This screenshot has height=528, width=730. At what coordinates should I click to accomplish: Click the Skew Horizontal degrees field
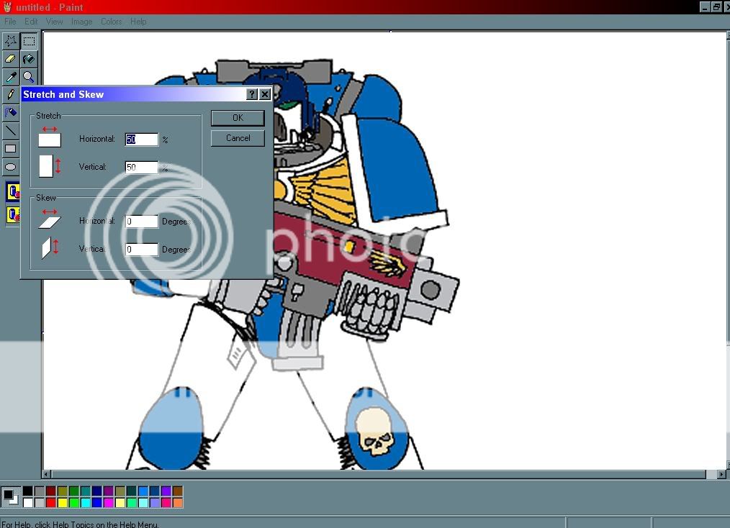141,222
